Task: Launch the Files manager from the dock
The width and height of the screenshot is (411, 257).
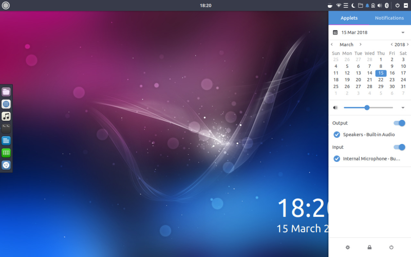Action: click(6, 92)
